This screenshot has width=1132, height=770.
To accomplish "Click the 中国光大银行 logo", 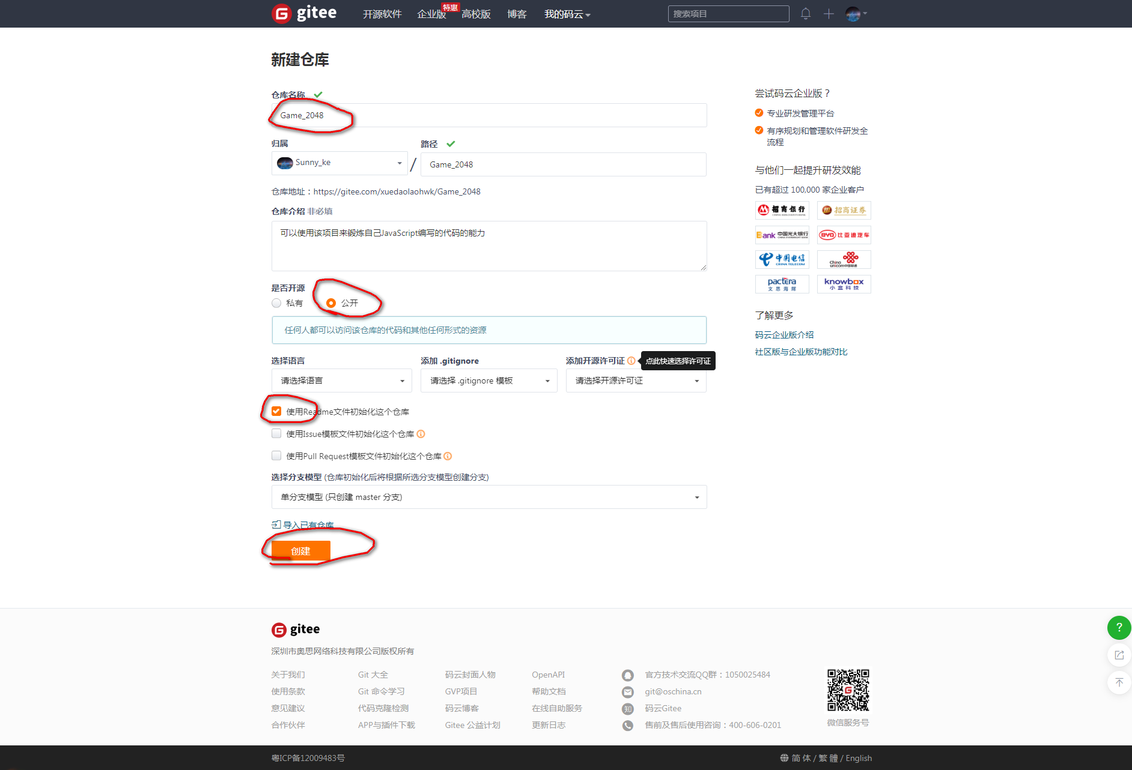I will tap(782, 235).
